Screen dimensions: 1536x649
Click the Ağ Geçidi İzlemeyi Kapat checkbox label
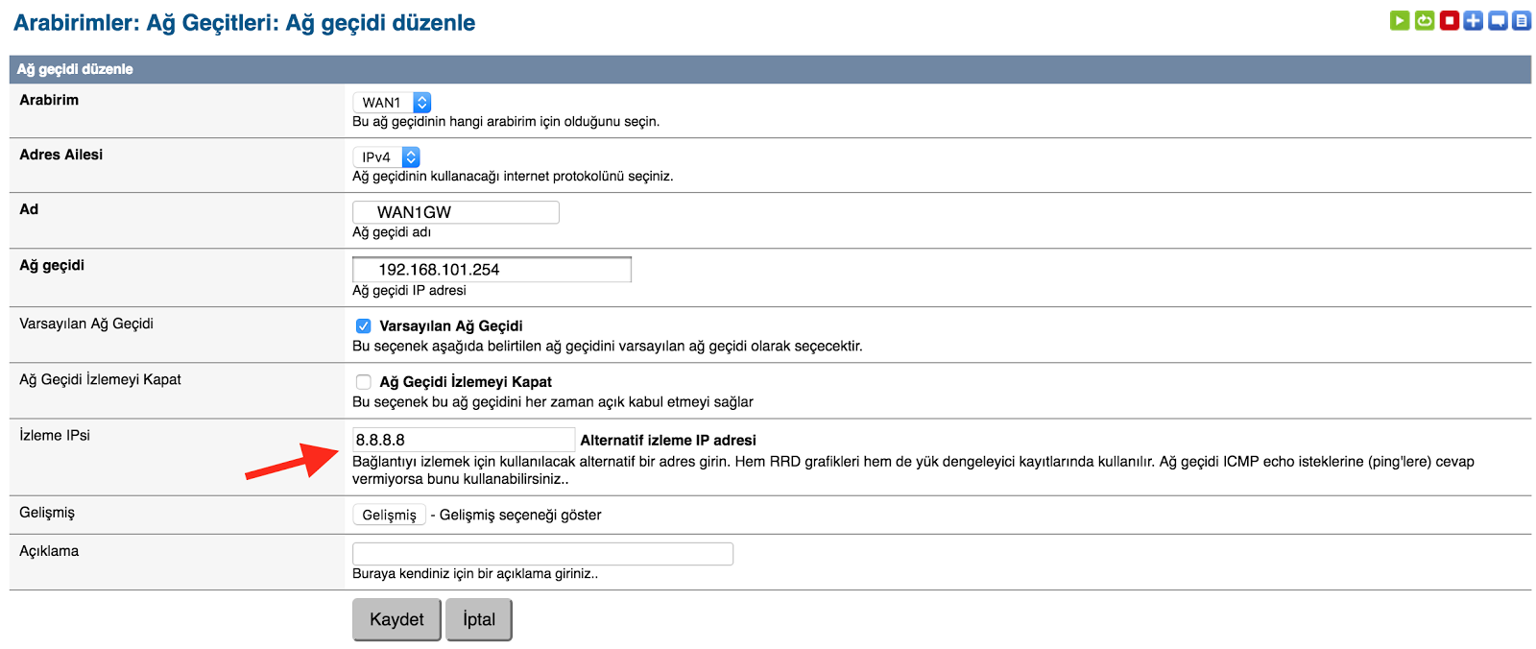coord(466,382)
